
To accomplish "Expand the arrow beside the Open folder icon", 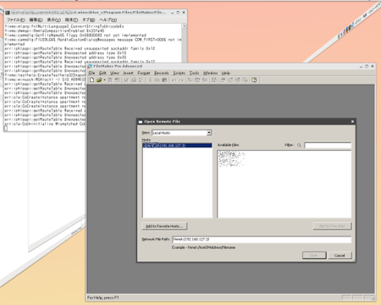I will pyautogui.click(x=104, y=80).
